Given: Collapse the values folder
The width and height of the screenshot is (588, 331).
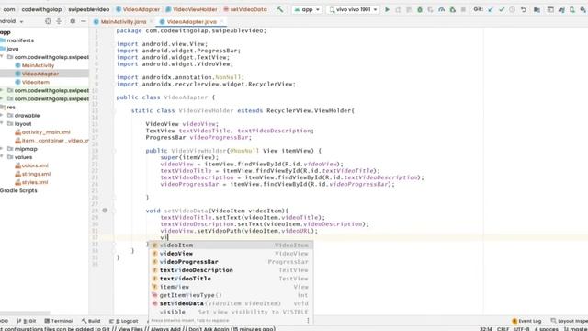Looking at the screenshot, I should 2,157.
